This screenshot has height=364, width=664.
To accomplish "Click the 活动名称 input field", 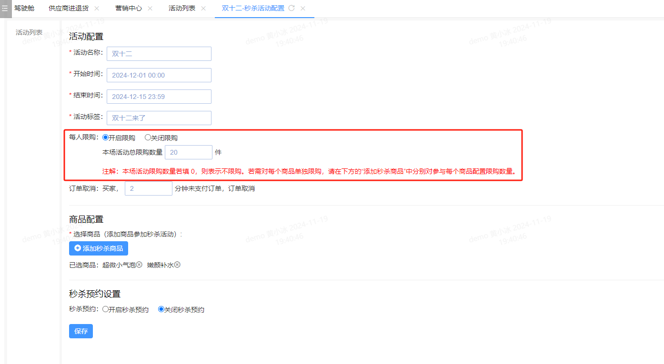I will pos(159,54).
